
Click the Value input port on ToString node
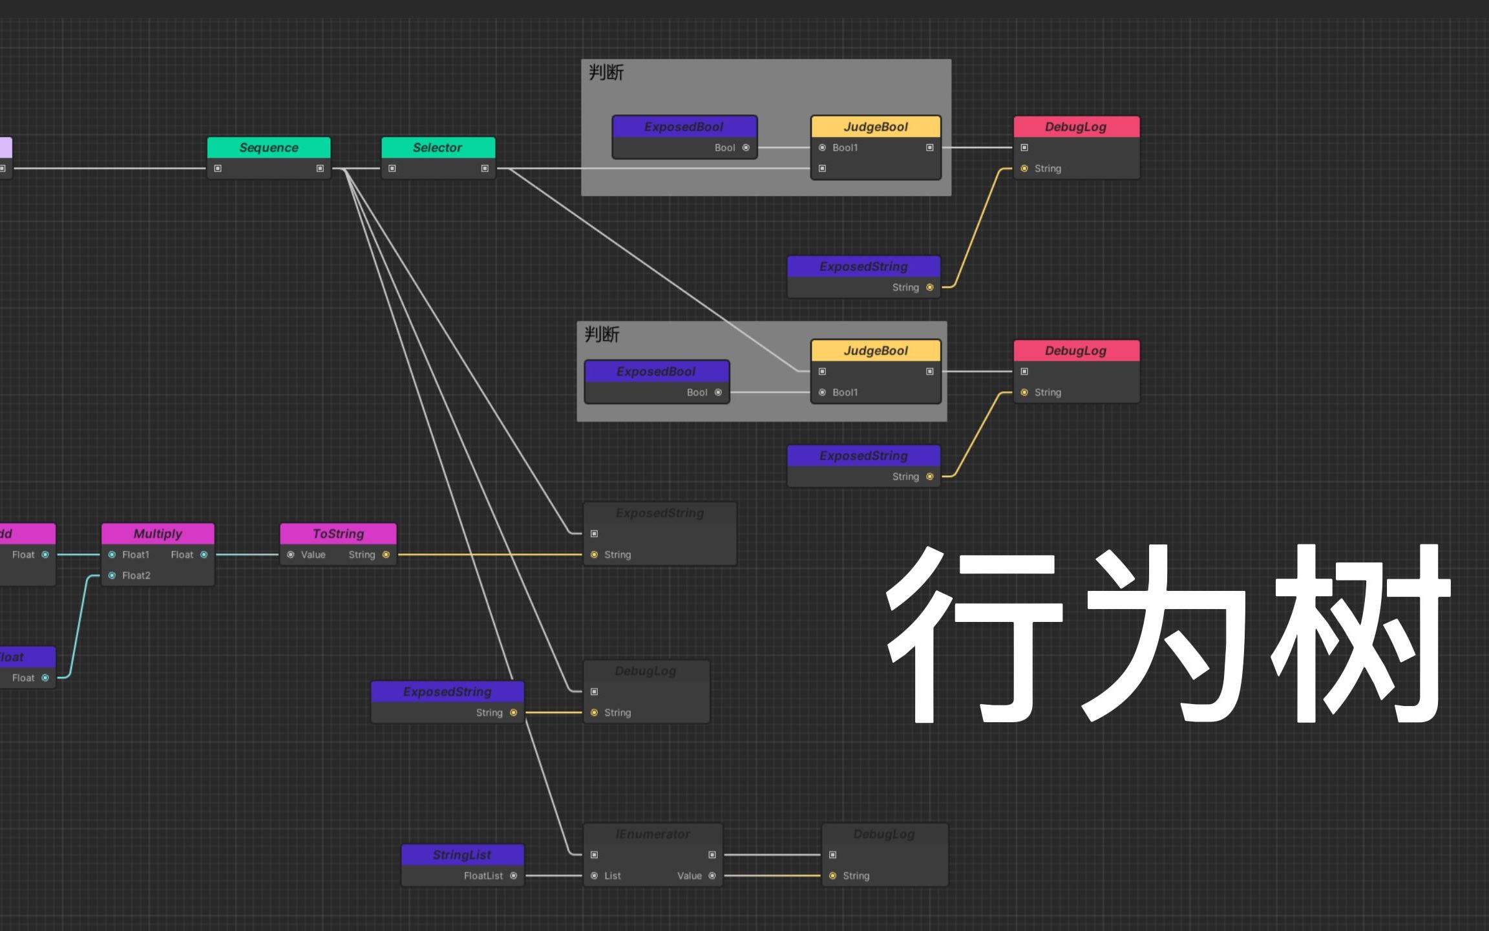(x=291, y=554)
